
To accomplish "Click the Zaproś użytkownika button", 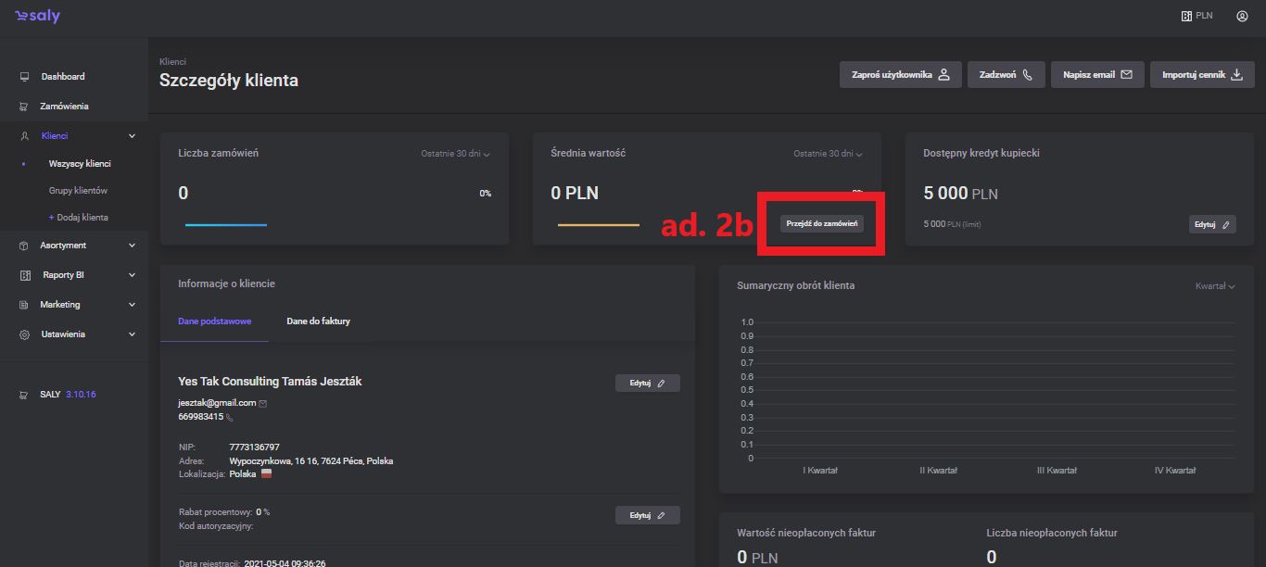I will coord(900,75).
